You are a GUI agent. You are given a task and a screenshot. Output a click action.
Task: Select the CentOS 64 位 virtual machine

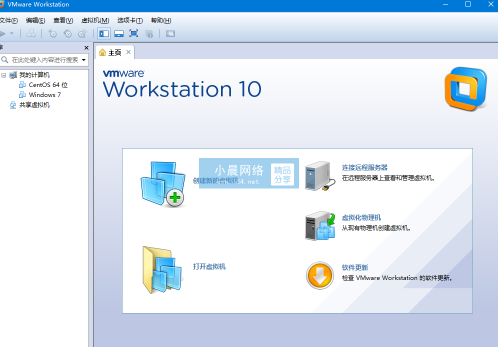(x=48, y=85)
